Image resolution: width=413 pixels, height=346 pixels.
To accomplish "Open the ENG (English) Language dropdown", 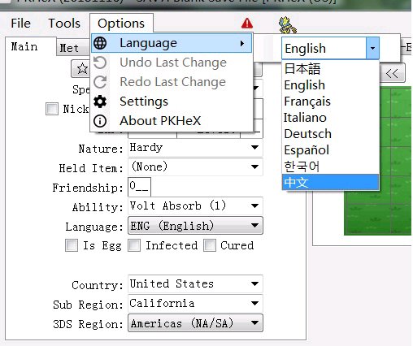I will [195, 226].
